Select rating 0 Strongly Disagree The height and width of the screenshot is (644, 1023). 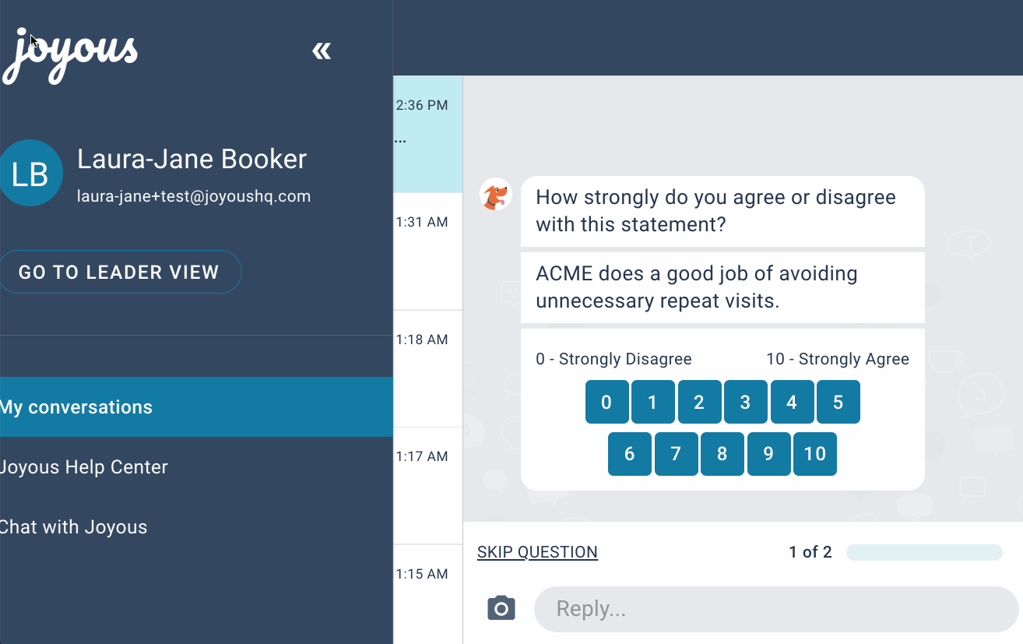point(606,402)
